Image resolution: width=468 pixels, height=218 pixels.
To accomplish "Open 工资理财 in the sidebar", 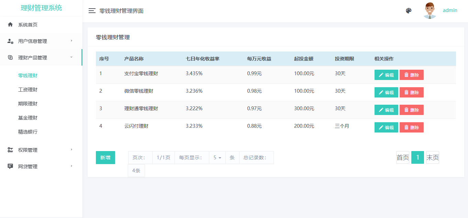I will pyautogui.click(x=28, y=90).
